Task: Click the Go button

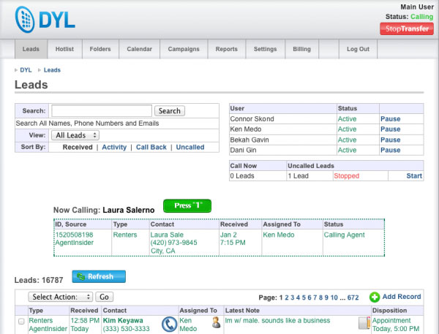Action: pos(104,297)
